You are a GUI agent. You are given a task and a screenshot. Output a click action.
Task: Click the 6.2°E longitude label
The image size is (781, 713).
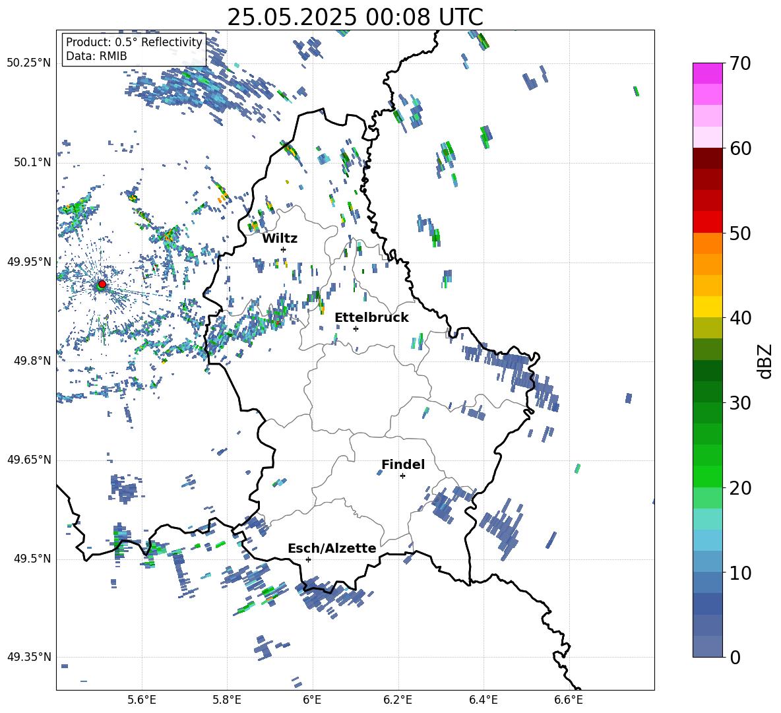pos(398,700)
